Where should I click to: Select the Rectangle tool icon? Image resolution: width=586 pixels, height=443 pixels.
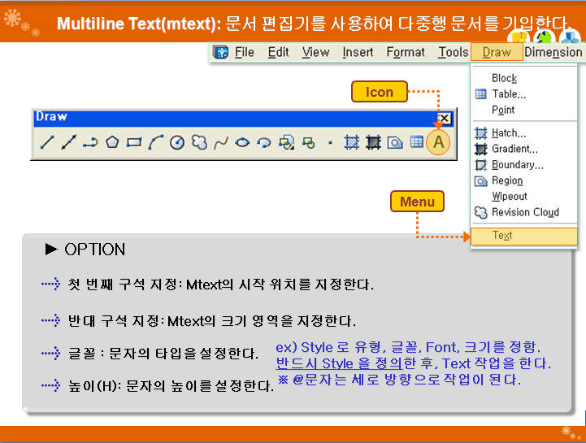point(134,142)
